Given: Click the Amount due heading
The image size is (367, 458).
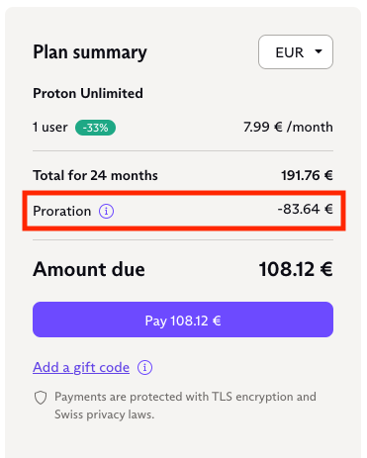Looking at the screenshot, I should [89, 269].
